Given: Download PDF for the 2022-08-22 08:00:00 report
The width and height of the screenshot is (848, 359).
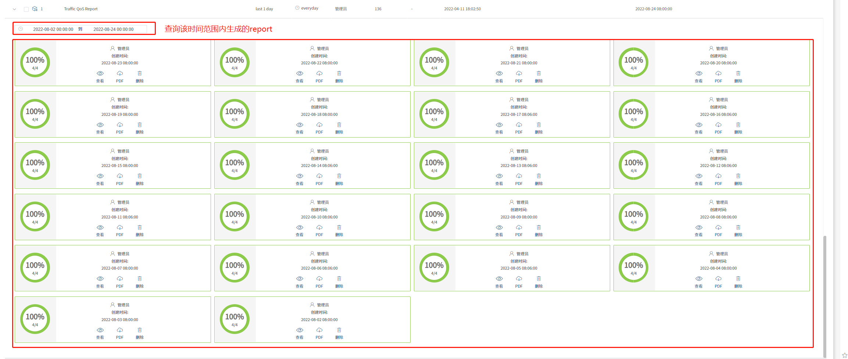Looking at the screenshot, I should click(x=319, y=74).
